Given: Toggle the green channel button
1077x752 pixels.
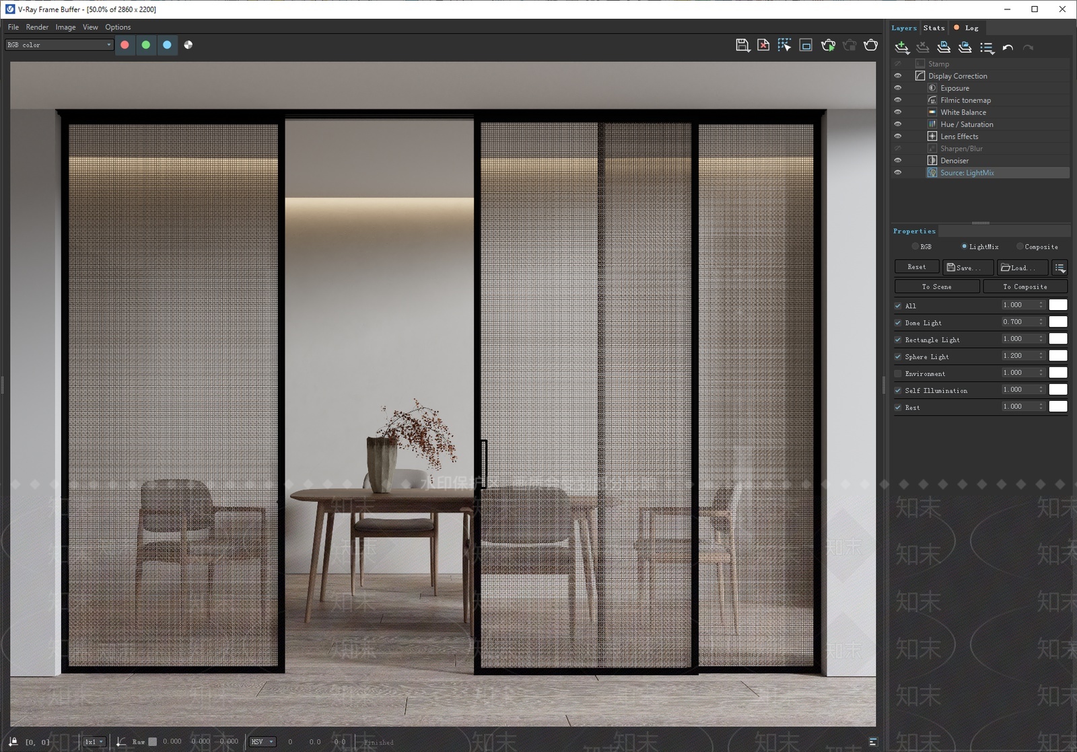Looking at the screenshot, I should pos(146,45).
